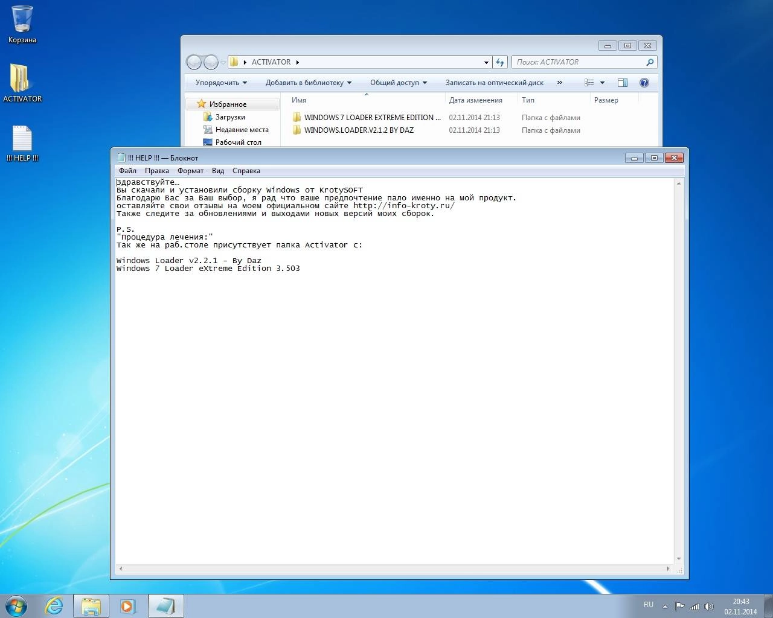The image size is (773, 618).
Task: Select the !!! HELP !!! text file icon
Action: tap(22, 144)
